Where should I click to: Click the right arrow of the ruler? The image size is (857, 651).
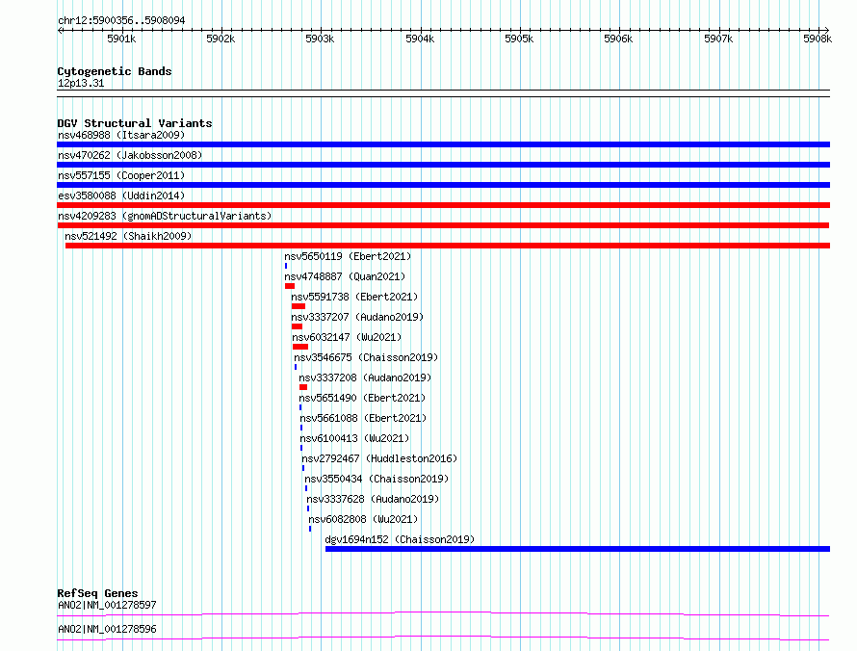(x=826, y=30)
